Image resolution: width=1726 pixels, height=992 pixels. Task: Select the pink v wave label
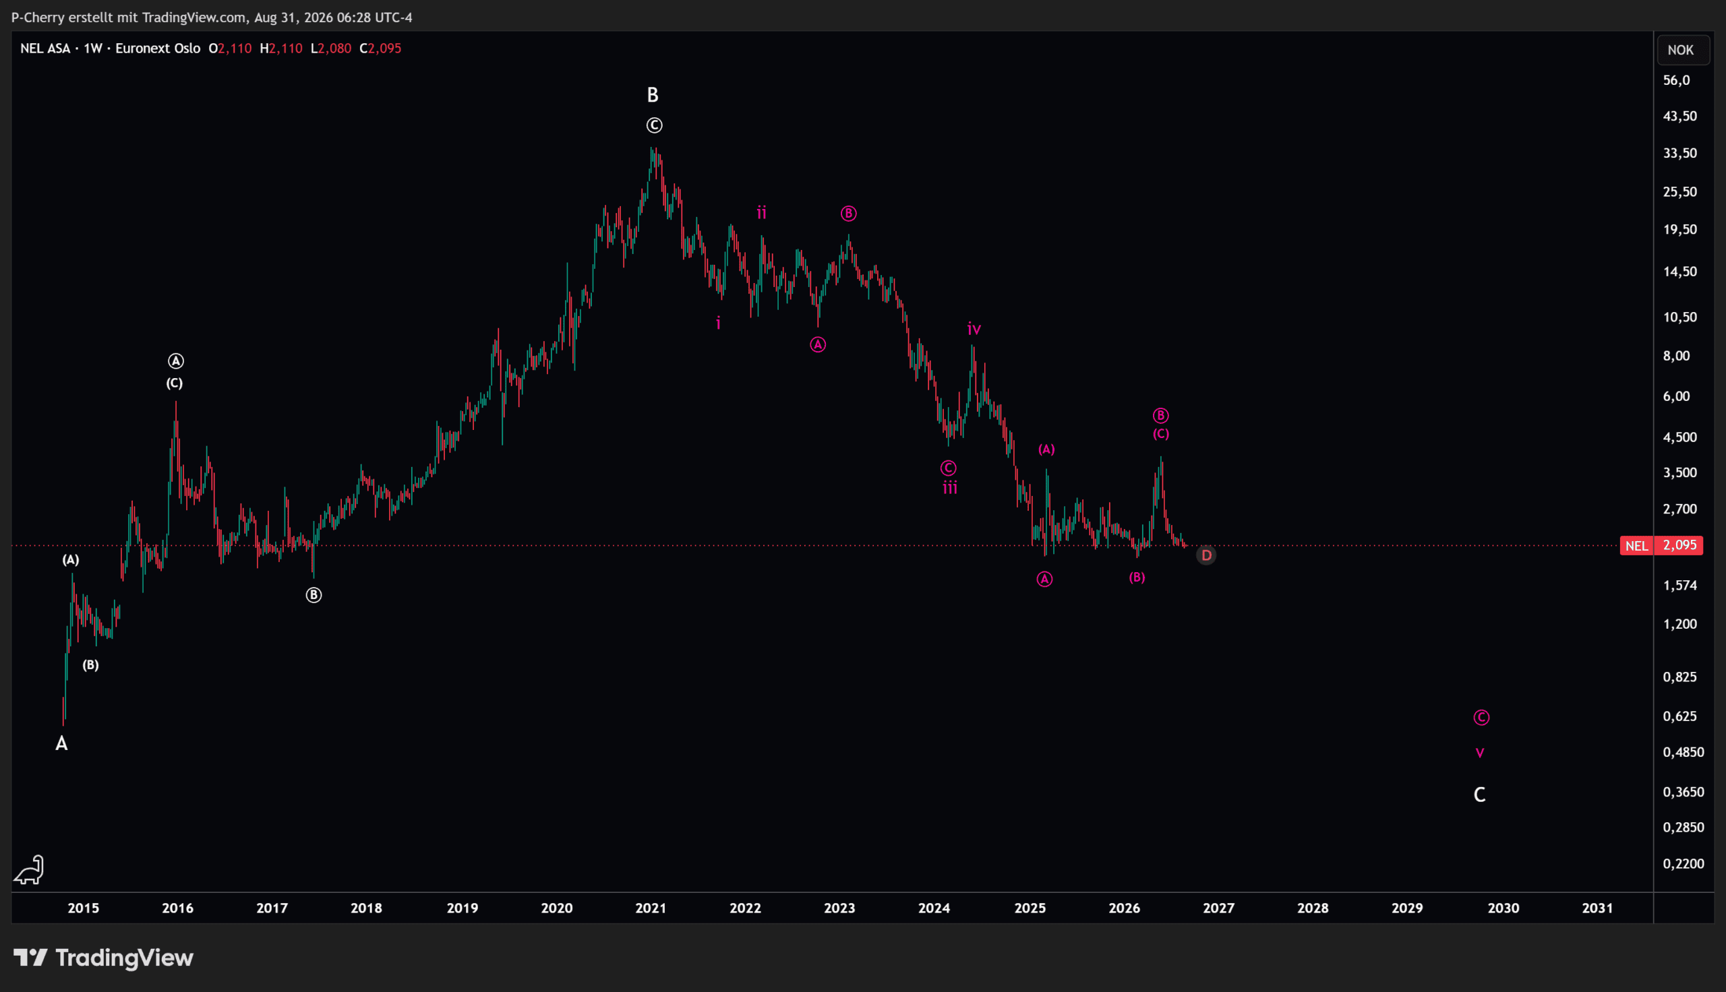pos(1479,753)
